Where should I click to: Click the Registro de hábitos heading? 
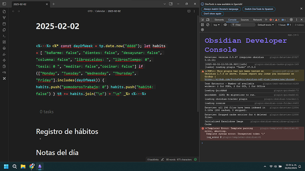pos(67,131)
